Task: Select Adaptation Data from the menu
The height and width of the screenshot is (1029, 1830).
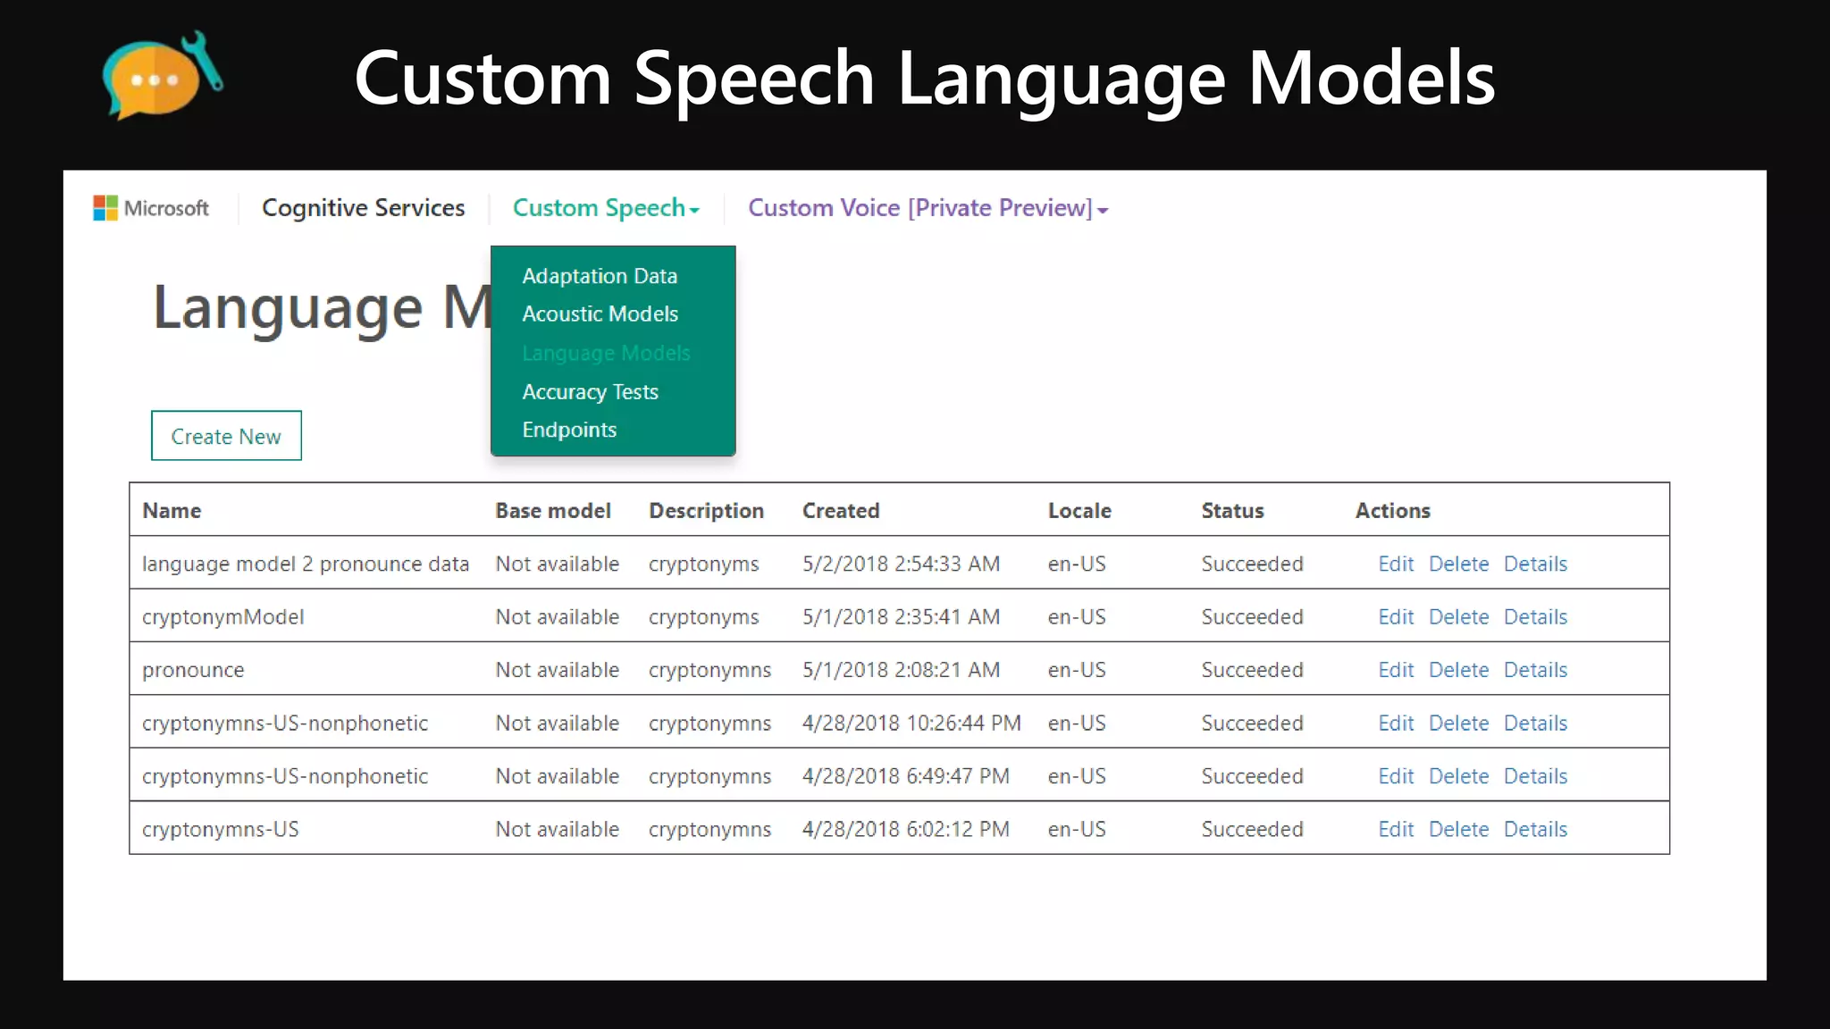Action: pyautogui.click(x=600, y=276)
